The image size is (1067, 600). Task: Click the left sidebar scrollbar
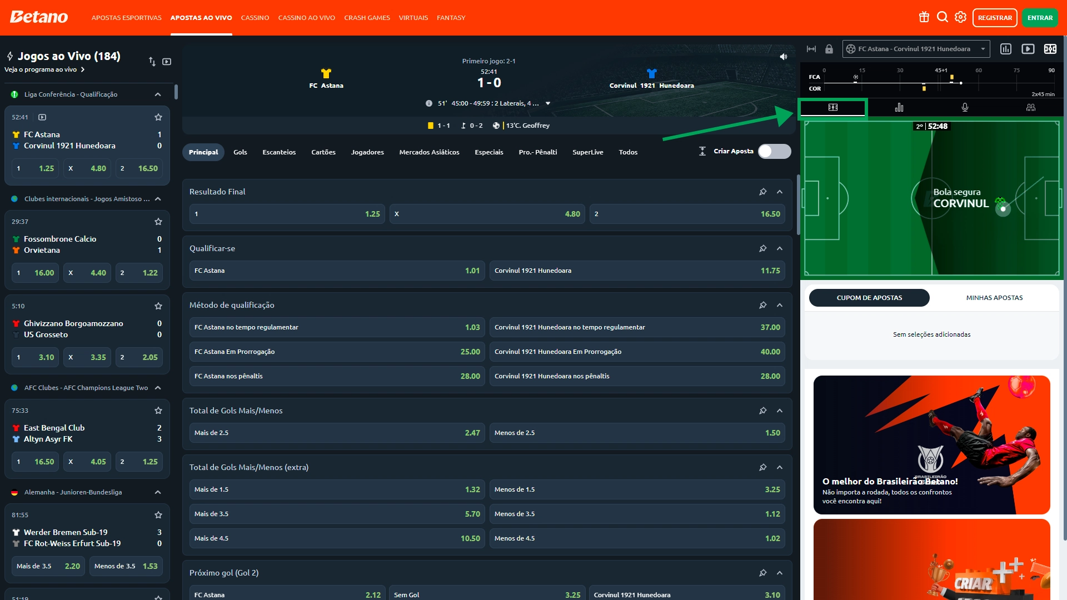click(176, 92)
